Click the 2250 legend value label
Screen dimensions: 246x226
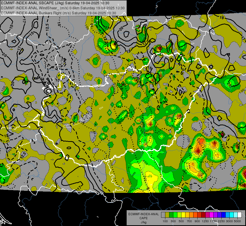click(x=221, y=221)
